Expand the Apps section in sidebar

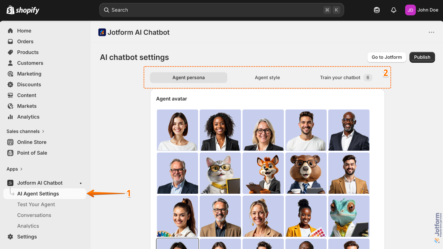22,169
